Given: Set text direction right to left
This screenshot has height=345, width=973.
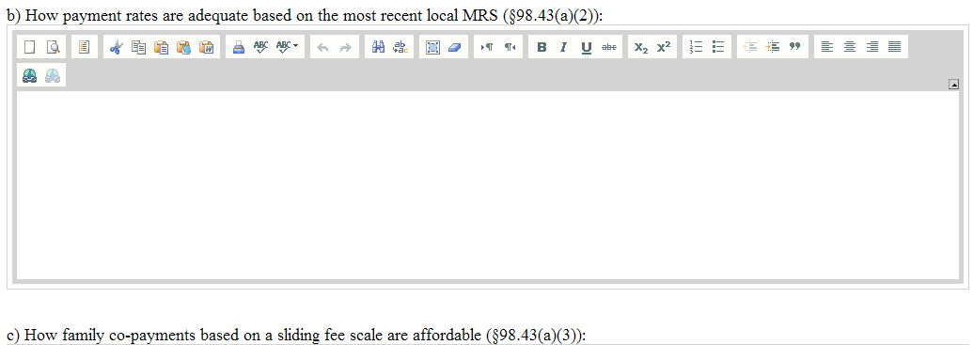Looking at the screenshot, I should 510,47.
